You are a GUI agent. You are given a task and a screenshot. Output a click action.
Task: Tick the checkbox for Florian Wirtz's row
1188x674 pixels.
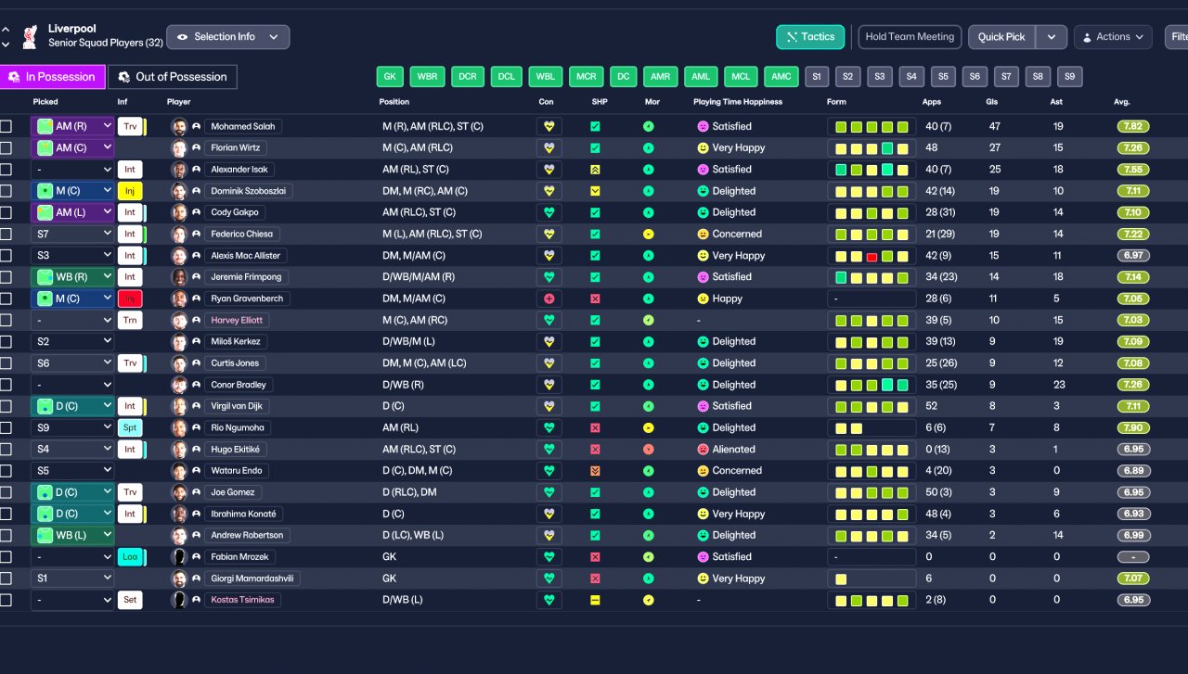tap(6, 147)
